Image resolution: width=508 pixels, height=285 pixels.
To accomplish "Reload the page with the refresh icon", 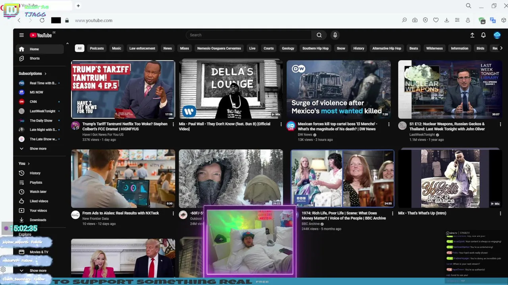I will 42,20.
